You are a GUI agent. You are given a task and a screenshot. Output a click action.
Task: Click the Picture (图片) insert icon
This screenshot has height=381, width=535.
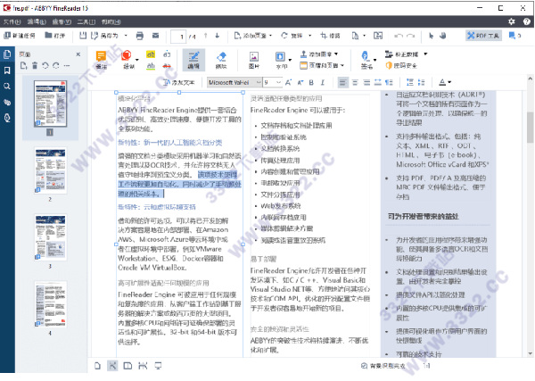tap(254, 57)
